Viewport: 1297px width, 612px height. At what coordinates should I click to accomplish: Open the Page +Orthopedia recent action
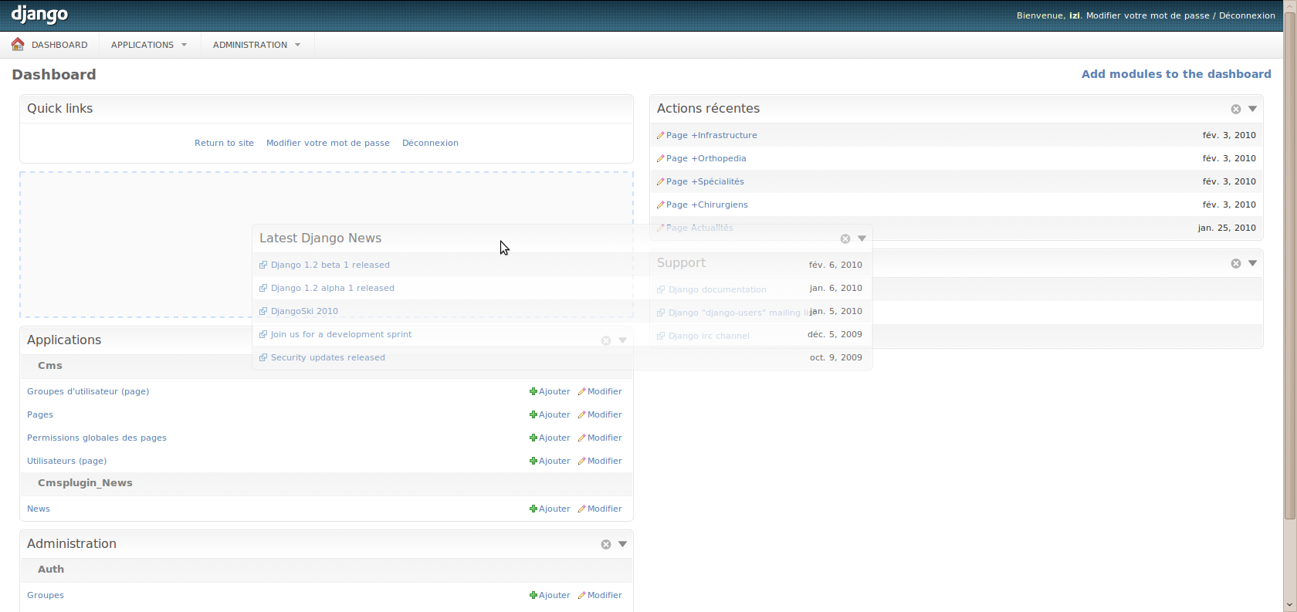[706, 158]
